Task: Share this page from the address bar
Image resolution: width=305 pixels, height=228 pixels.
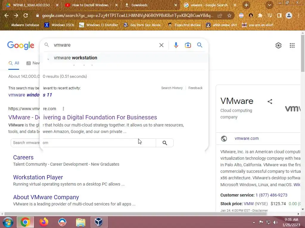Action: click(220, 15)
